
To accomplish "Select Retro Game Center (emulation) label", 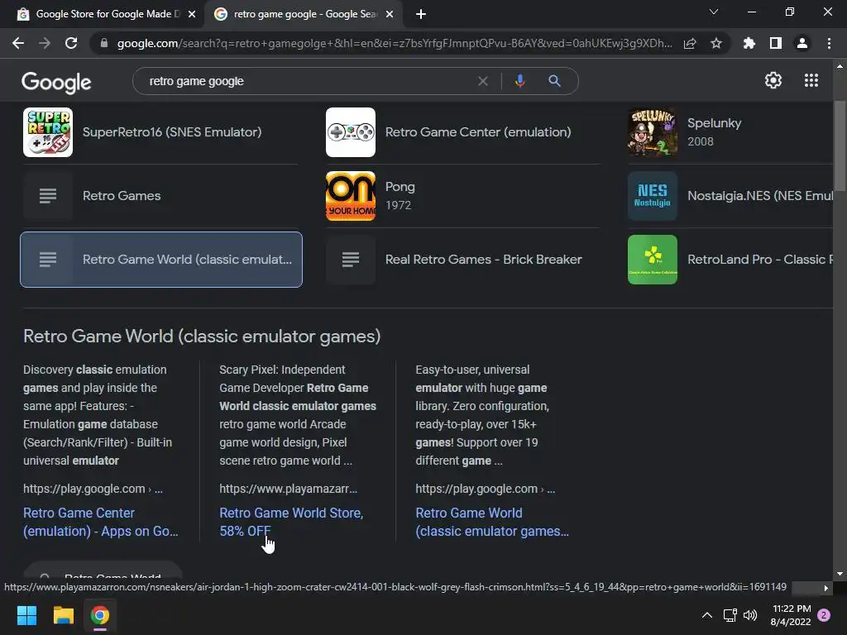I will click(x=478, y=132).
